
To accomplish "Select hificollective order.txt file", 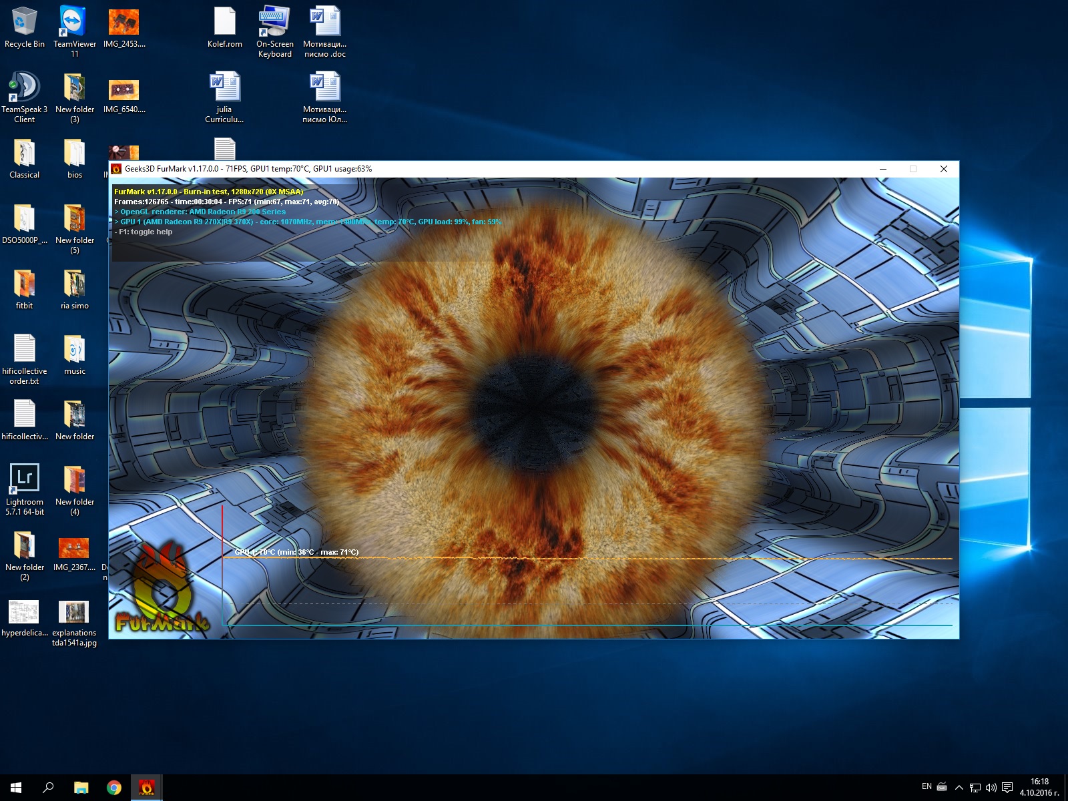I will [25, 358].
